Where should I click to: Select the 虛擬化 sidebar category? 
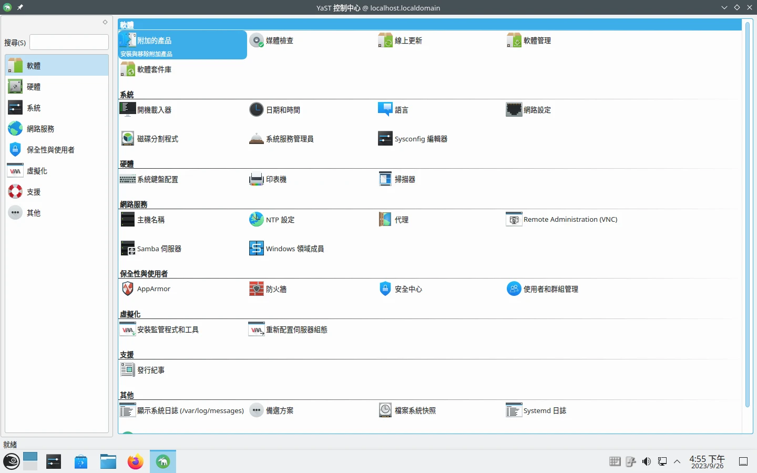pyautogui.click(x=37, y=171)
